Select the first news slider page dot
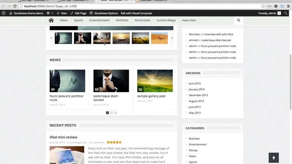 [x=108, y=113]
